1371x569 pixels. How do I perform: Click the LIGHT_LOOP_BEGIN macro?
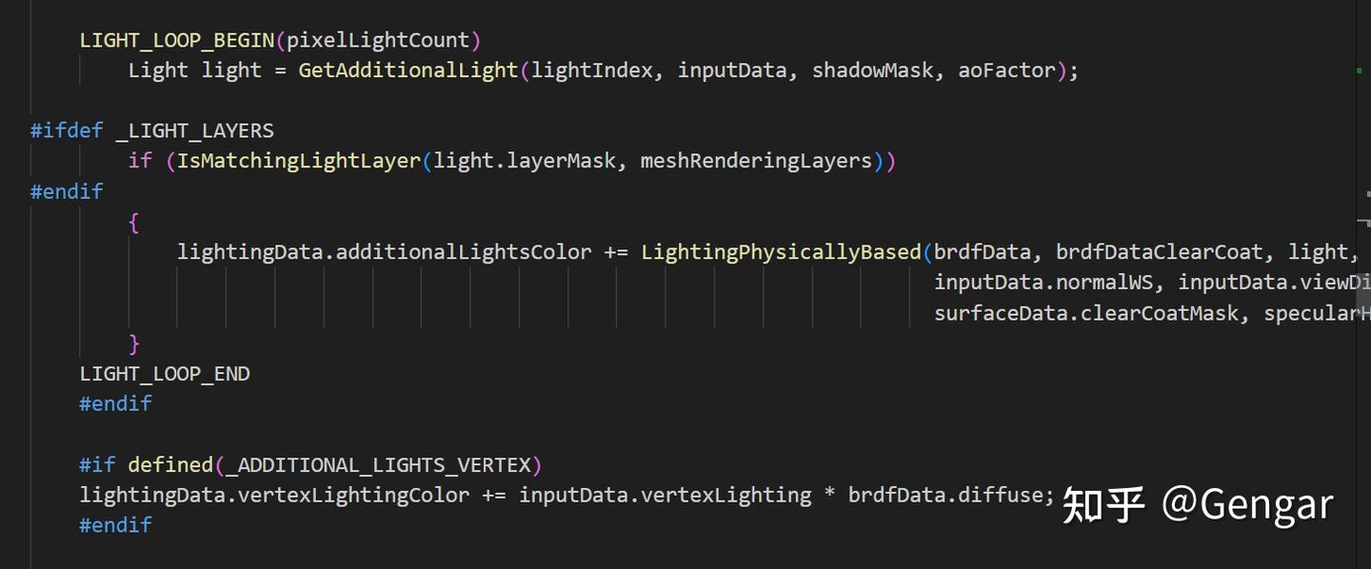coord(178,40)
